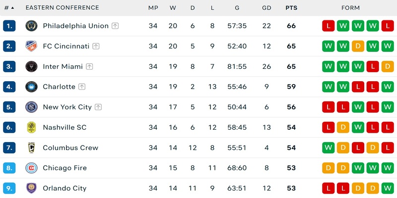Screen dimensions: 397x198
Task: Click the Philadelphia Union club crest
Action: pyautogui.click(x=32, y=26)
